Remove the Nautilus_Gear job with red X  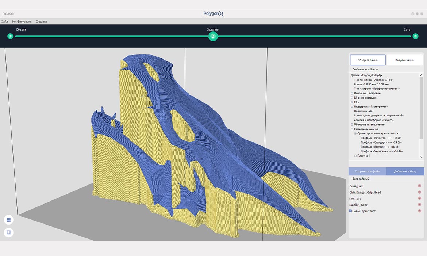coord(419,205)
